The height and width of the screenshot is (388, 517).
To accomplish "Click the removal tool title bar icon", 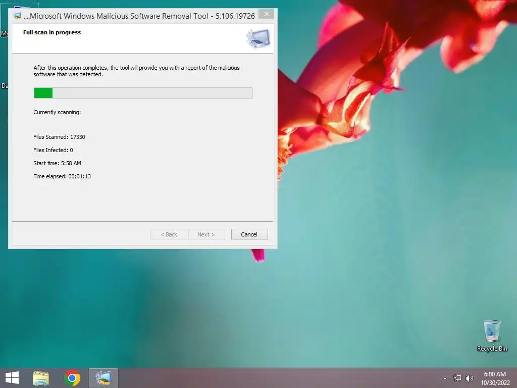I will click(18, 16).
